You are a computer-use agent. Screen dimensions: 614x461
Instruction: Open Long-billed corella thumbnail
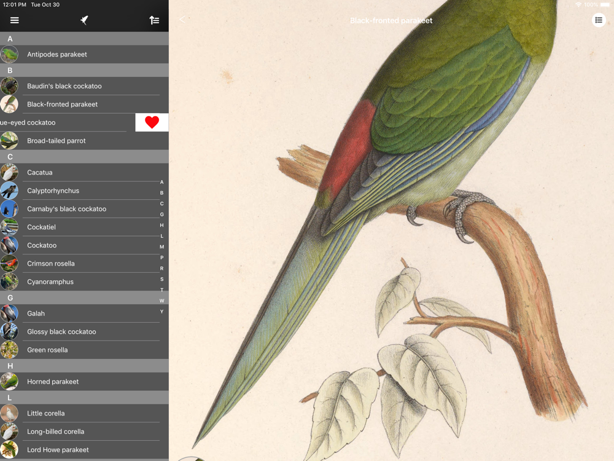click(x=9, y=431)
